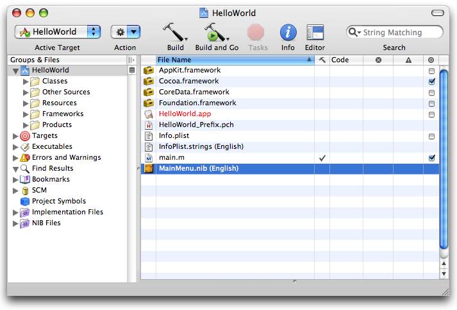Click the Action gear icon
This screenshot has height=310, width=457.
pyautogui.click(x=120, y=32)
